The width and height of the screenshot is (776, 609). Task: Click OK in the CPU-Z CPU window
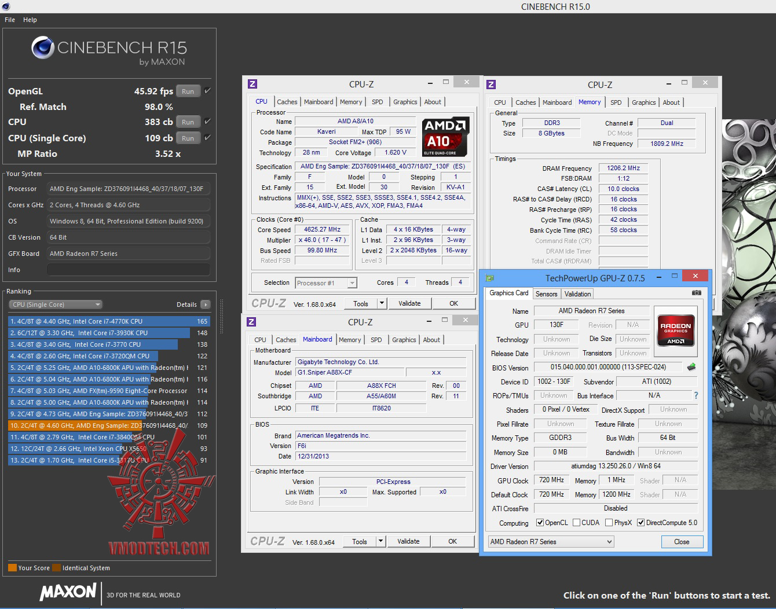pos(453,303)
